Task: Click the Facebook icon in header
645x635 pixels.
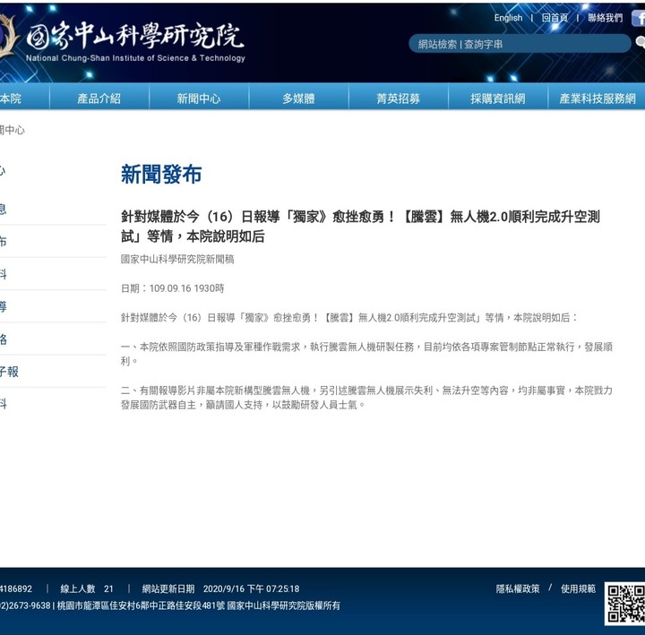Action: click(639, 19)
